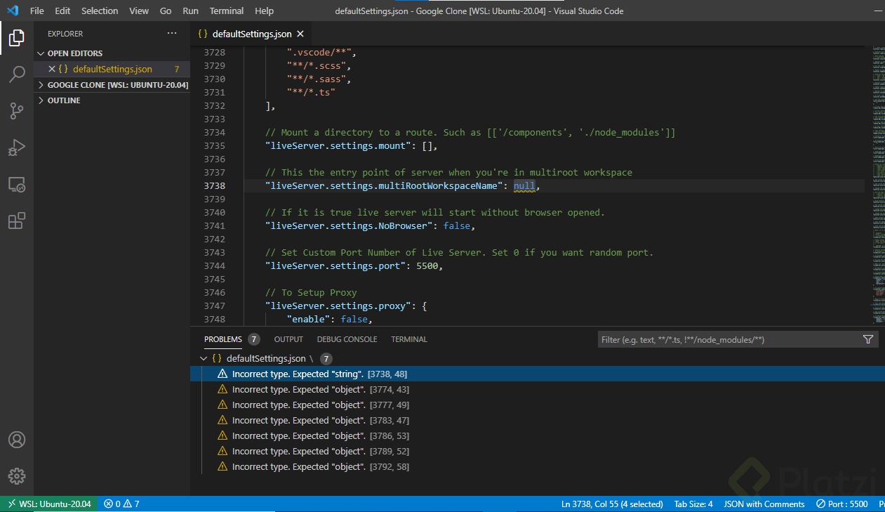
Task: Open the Run menu
Action: (x=190, y=11)
